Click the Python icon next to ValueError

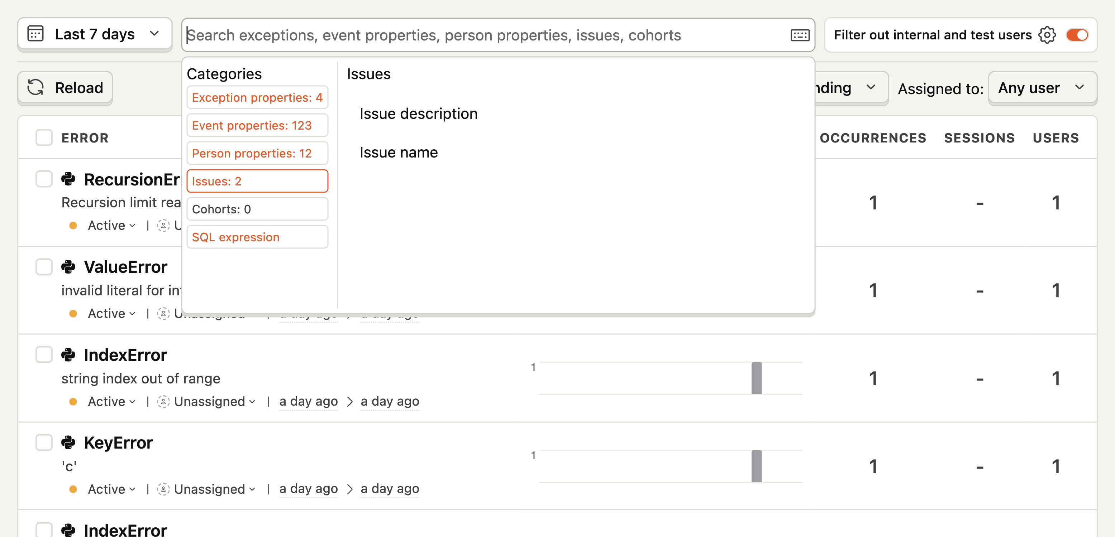coord(68,266)
